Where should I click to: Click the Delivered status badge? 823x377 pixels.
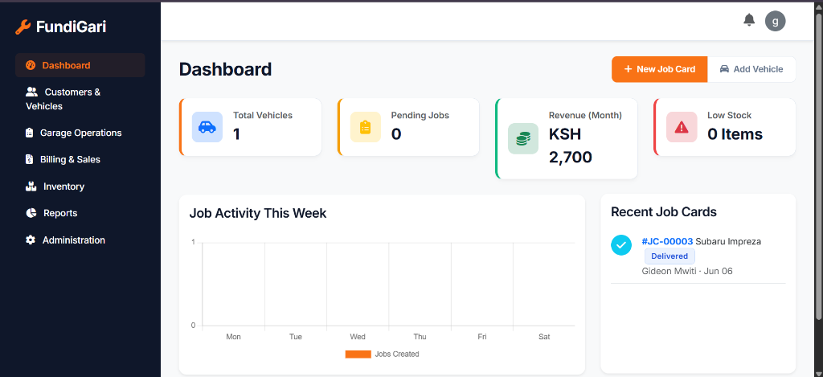[669, 256]
